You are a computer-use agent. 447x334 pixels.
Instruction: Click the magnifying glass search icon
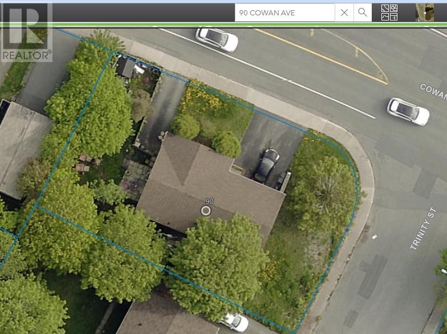coord(363,13)
